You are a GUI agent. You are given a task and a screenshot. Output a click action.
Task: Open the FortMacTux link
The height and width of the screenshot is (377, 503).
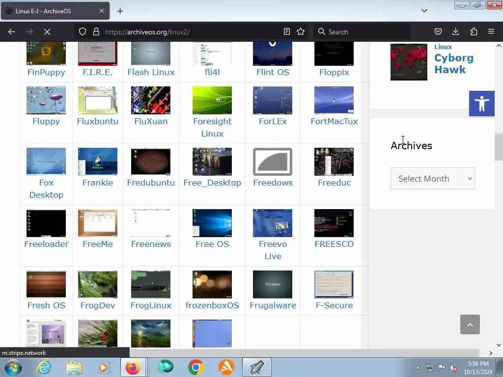tap(334, 121)
